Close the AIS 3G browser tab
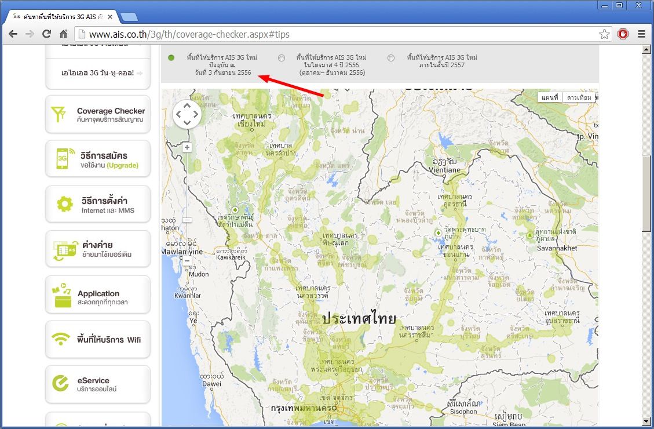 [x=110, y=17]
